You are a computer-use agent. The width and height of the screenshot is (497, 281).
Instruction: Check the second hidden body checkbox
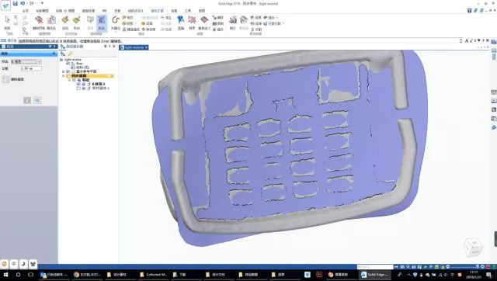click(78, 88)
